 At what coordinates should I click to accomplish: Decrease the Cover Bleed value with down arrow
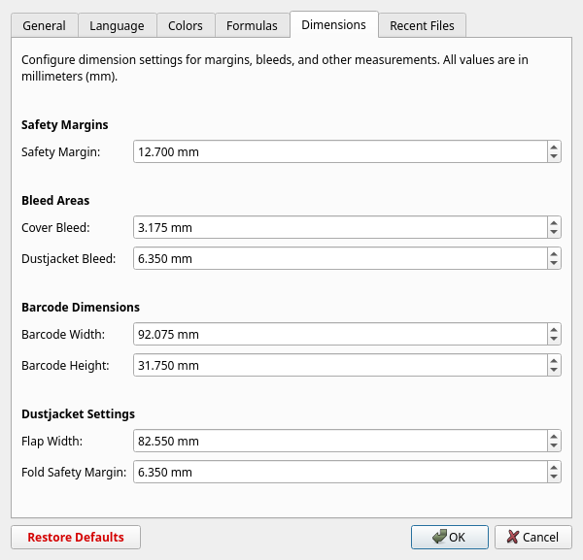[x=553, y=232]
